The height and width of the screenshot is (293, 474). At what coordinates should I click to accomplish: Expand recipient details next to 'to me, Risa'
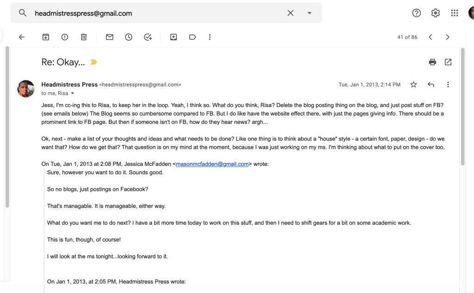click(x=73, y=93)
